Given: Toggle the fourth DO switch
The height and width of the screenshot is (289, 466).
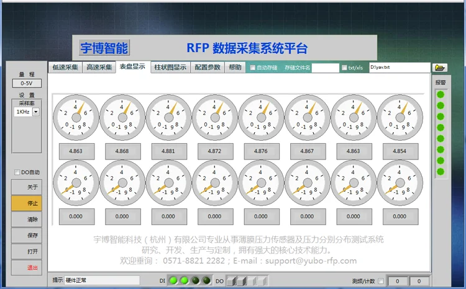Looking at the screenshot, I should coord(262,280).
